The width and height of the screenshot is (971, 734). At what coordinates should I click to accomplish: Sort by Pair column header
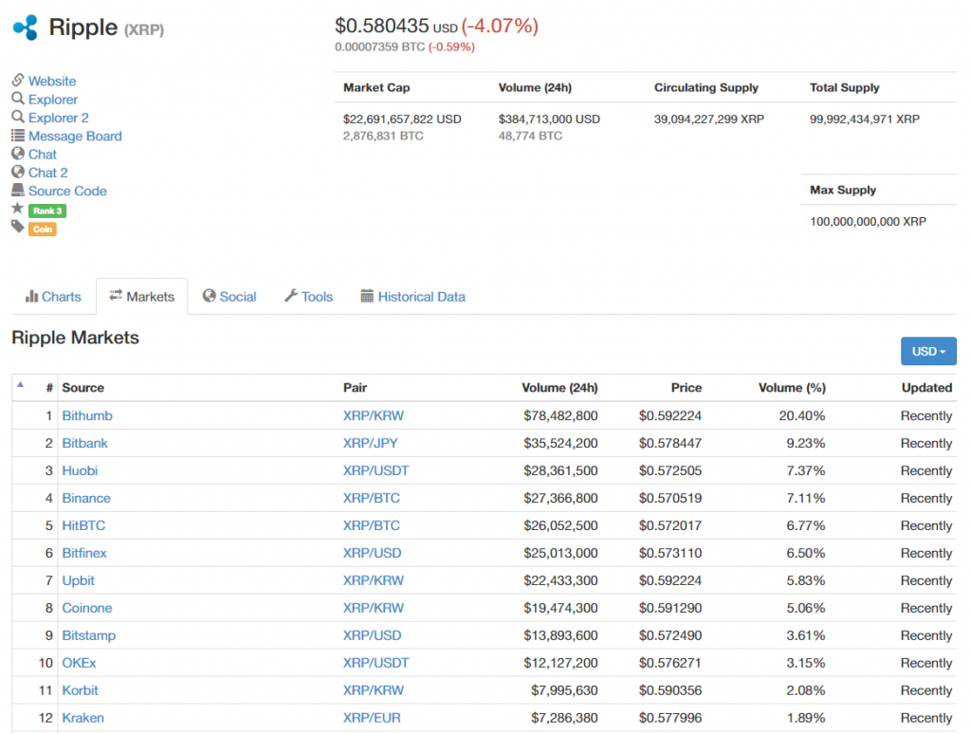click(x=356, y=388)
